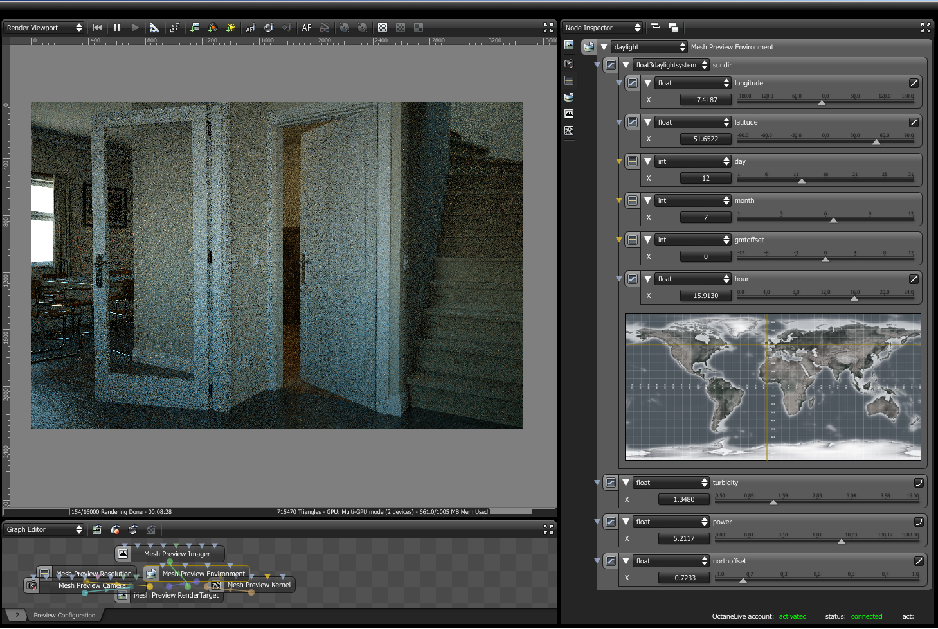Open the kernel node in inspector sidebar
This screenshot has width=938, height=629.
tap(569, 130)
